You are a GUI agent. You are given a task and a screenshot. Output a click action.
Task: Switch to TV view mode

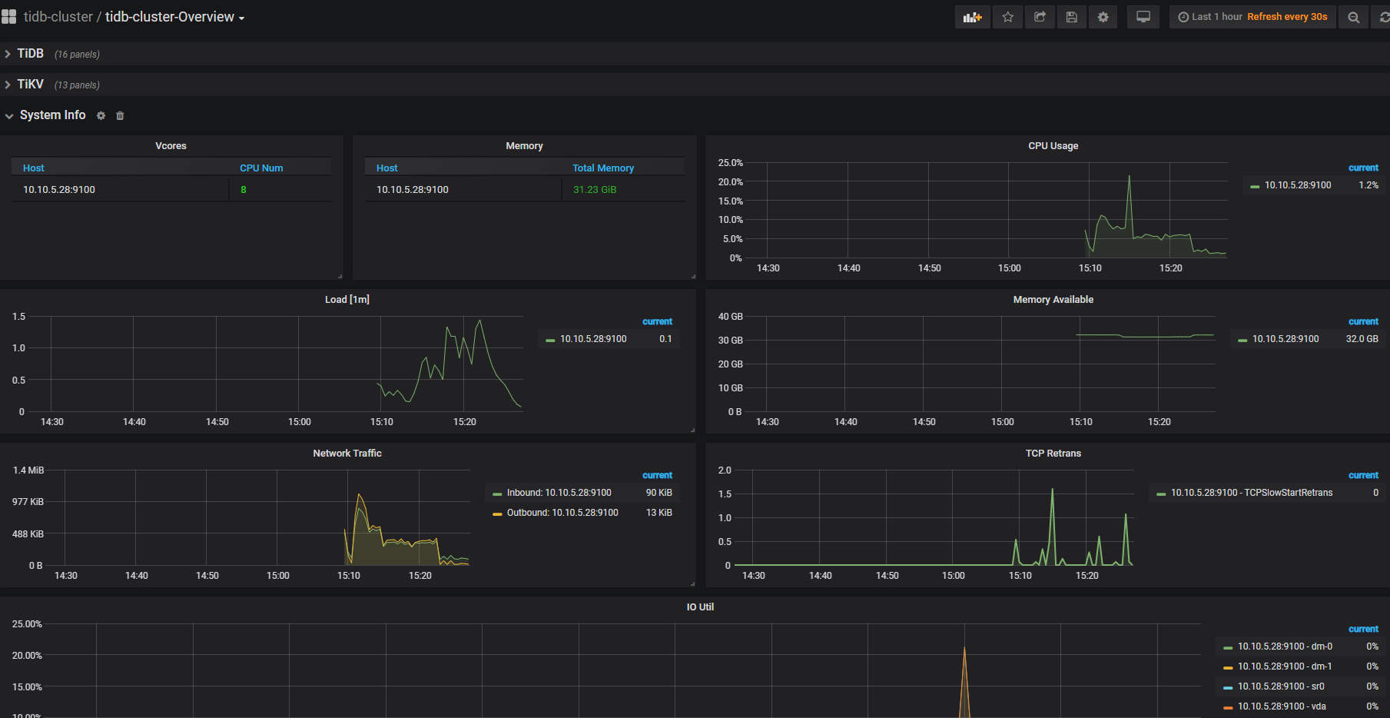pyautogui.click(x=1143, y=17)
